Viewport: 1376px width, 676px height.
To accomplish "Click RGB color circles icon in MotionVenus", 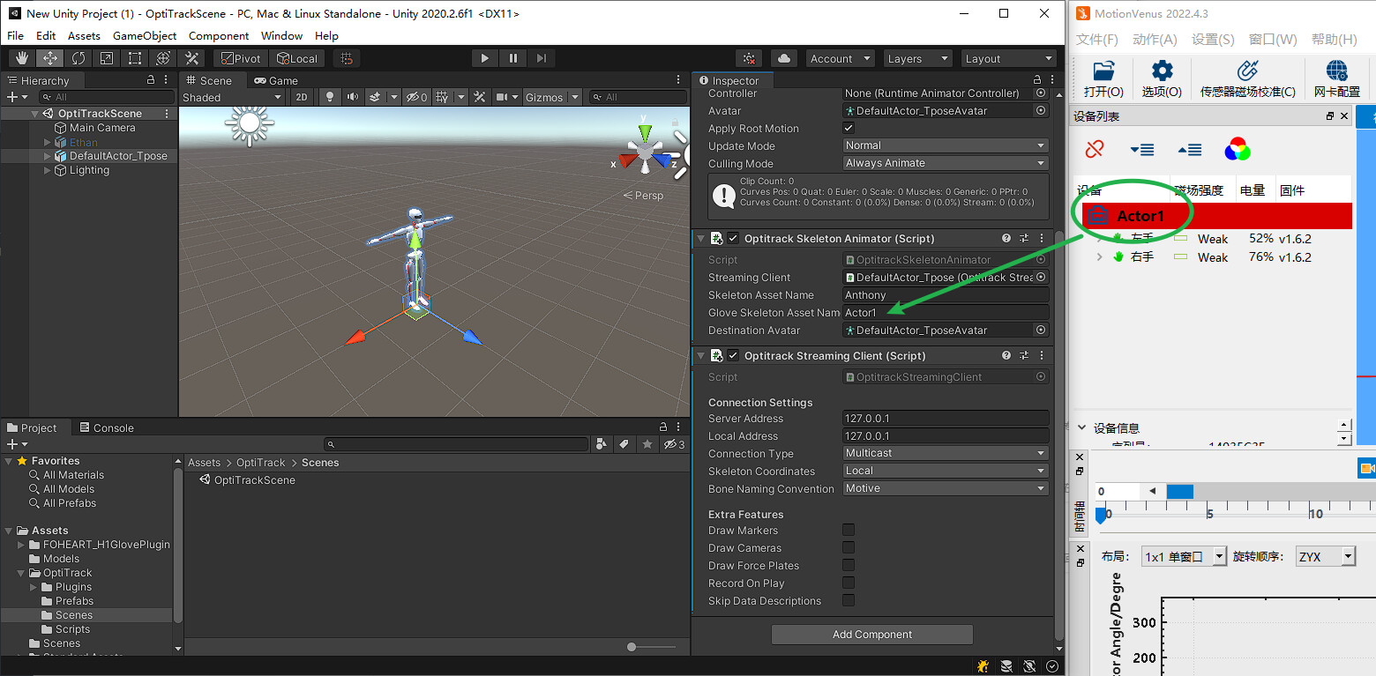I will pos(1238,149).
